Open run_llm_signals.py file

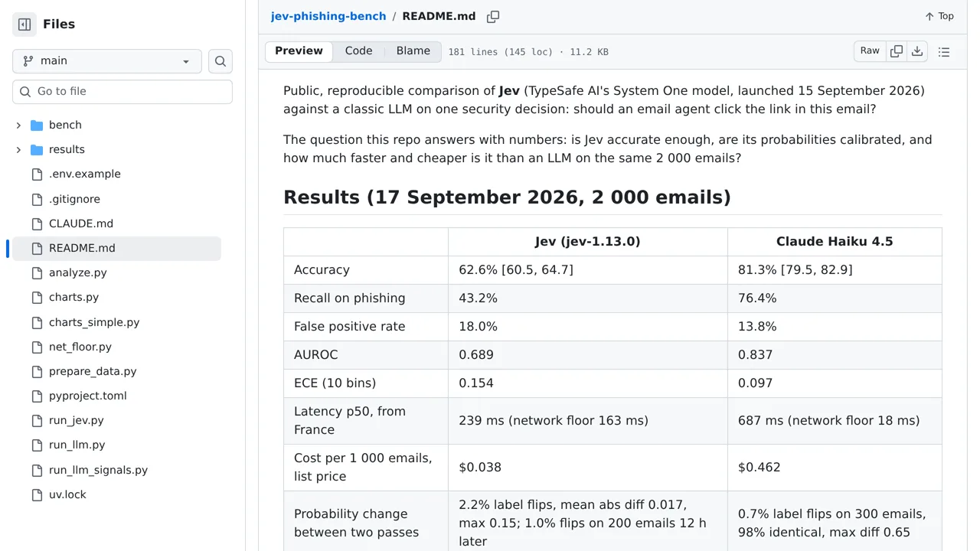coord(98,470)
